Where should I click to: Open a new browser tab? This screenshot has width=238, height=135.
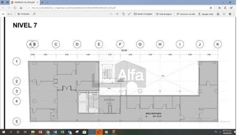point(42,2)
